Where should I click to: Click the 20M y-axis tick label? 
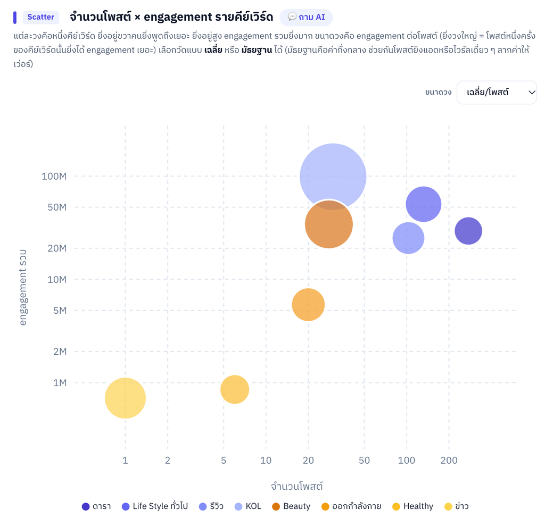tap(57, 248)
